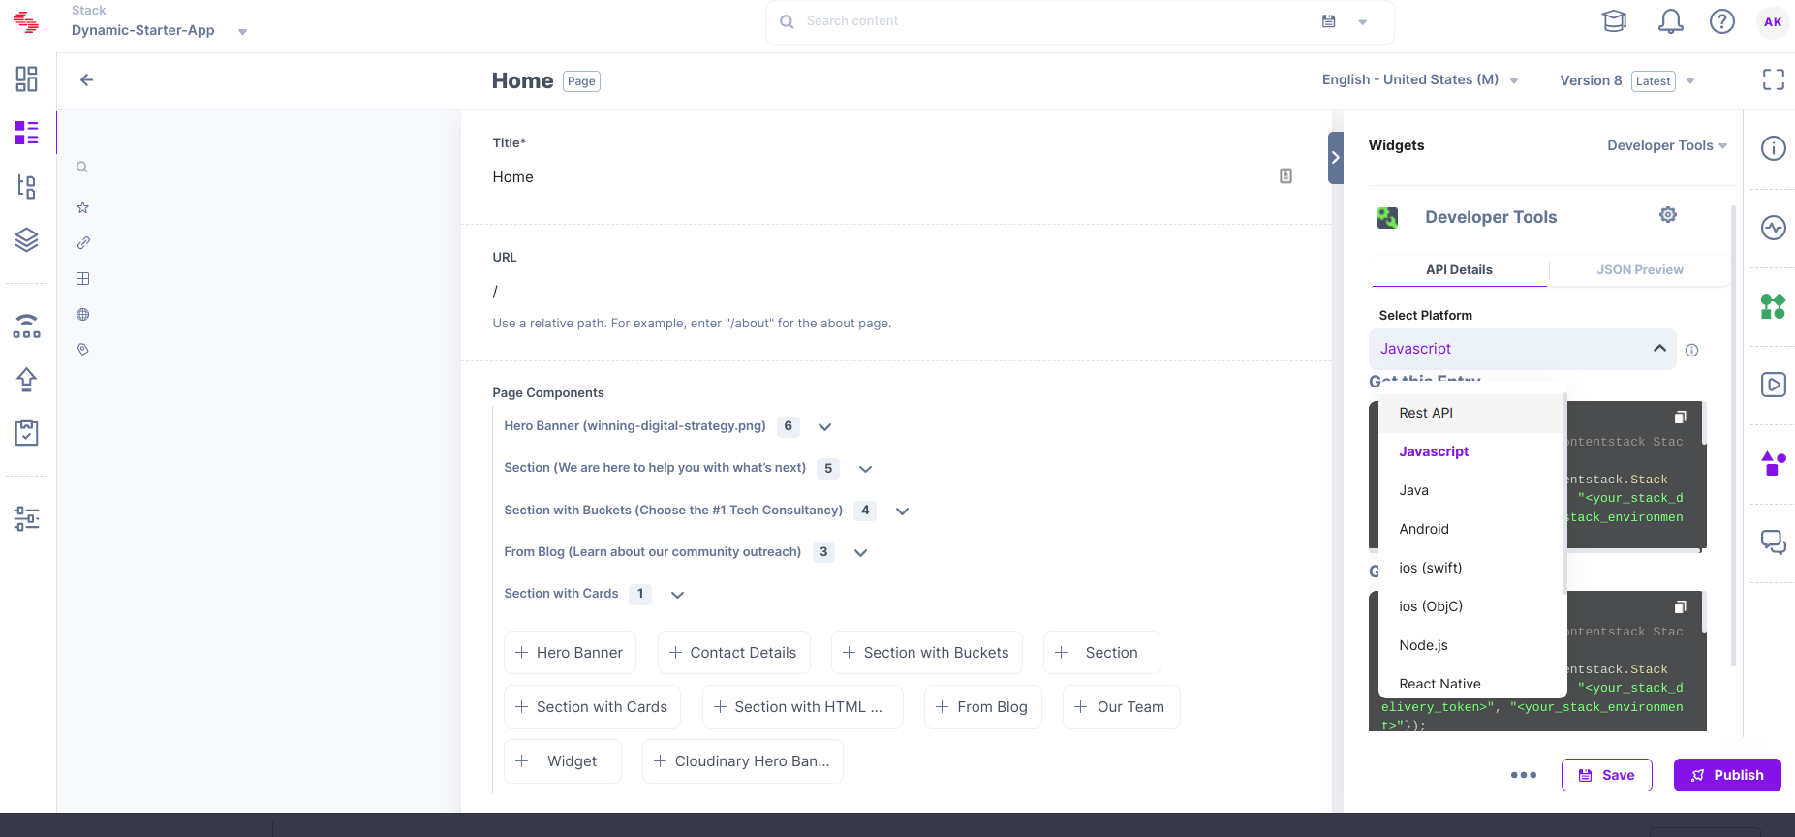This screenshot has height=837, width=1795.
Task: Go back using the left arrow
Action: pos(86,80)
